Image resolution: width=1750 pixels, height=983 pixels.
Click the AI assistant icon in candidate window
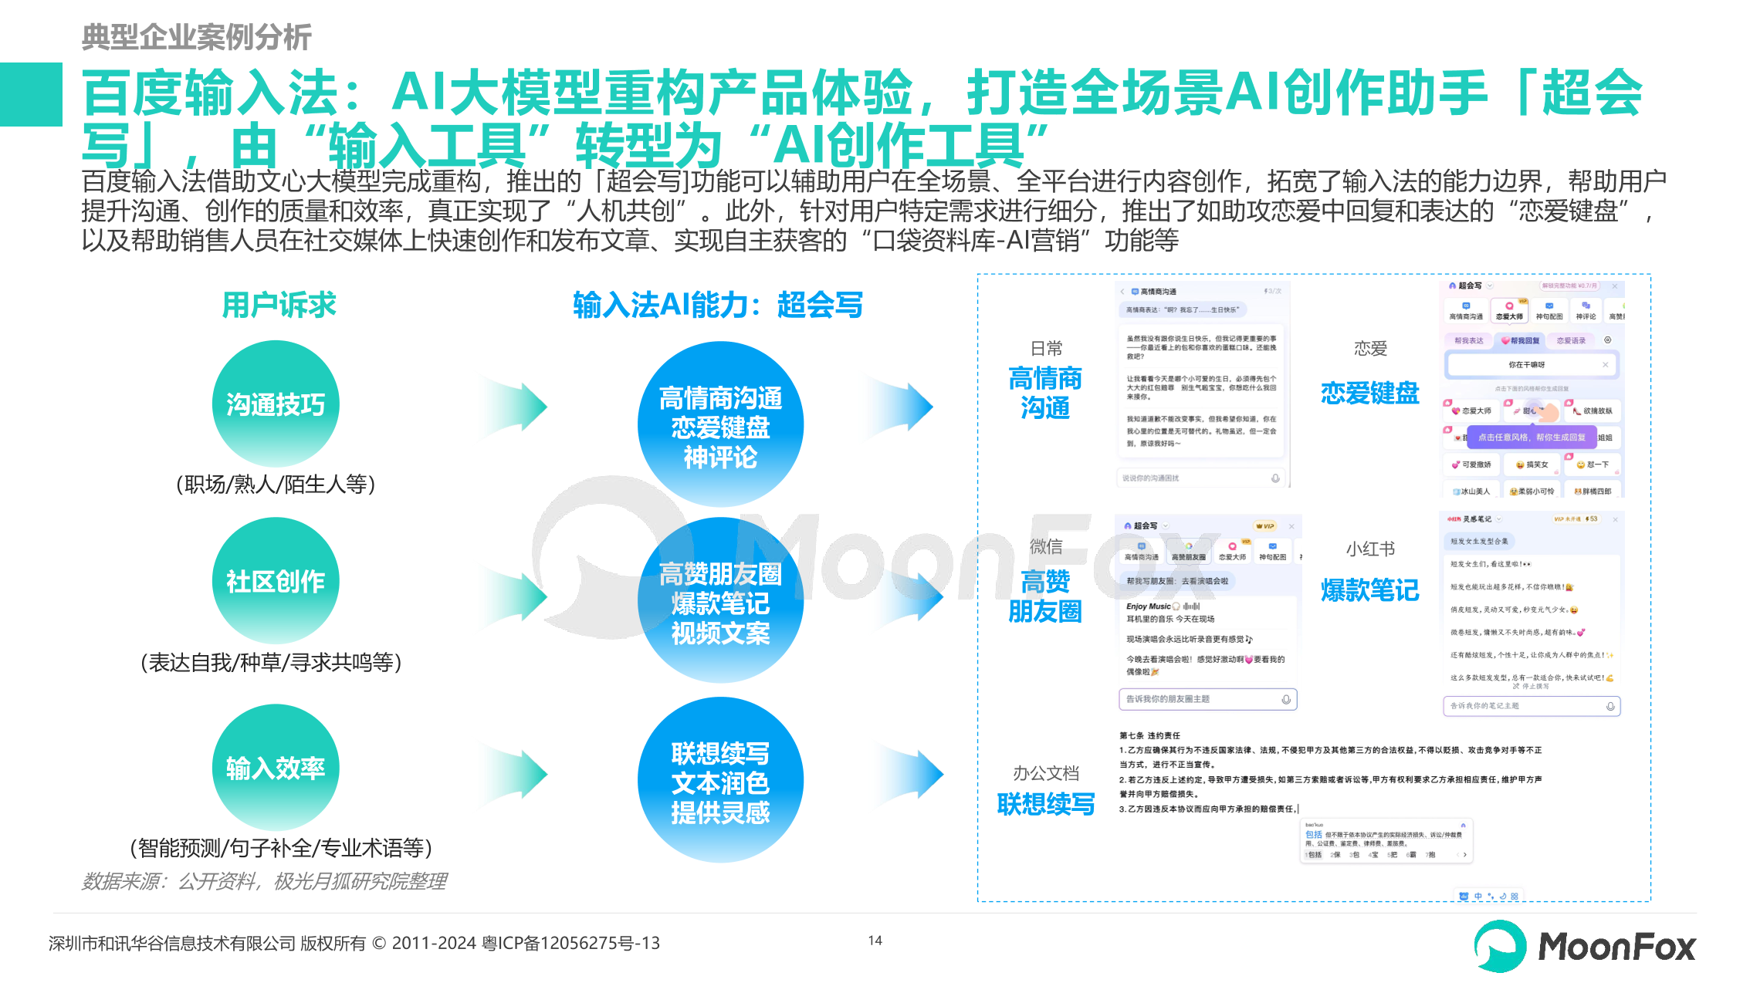pos(1463,825)
